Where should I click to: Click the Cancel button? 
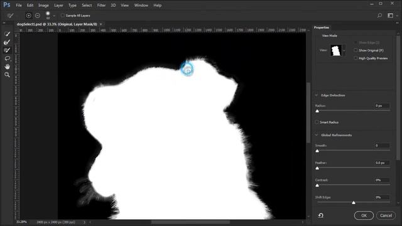point(386,215)
